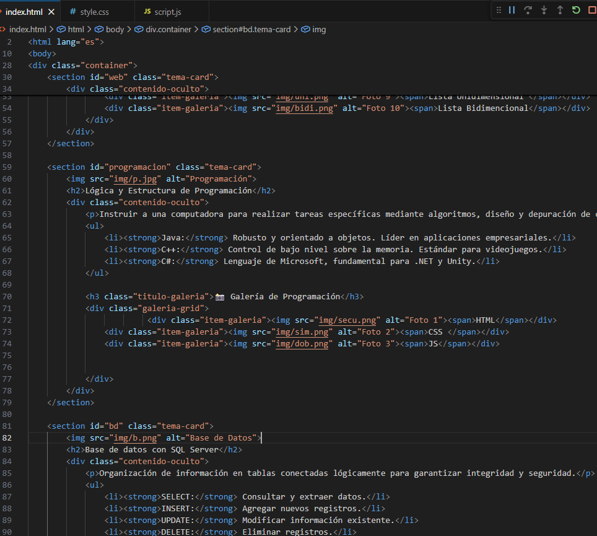
Task: Hit the Step Out arrow icon
Action: point(560,10)
